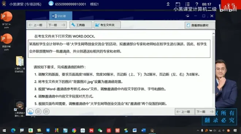Click the pin icon on question window
The height and width of the screenshot is (134, 241).
(x=187, y=16)
